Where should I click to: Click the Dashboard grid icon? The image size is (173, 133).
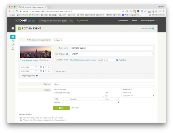point(119,21)
